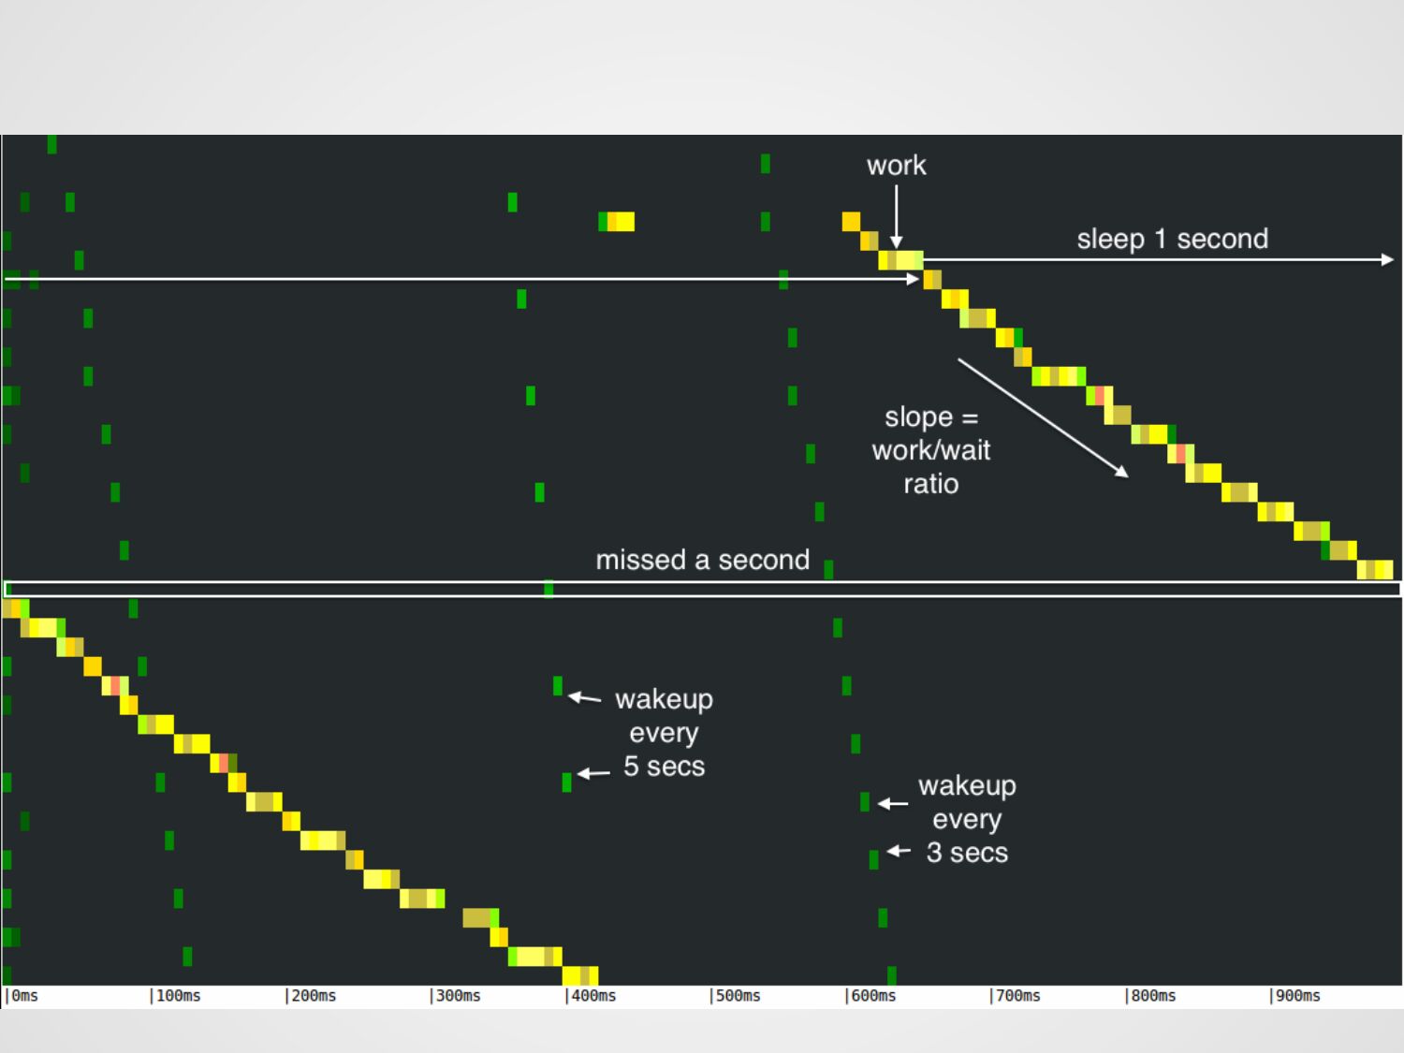This screenshot has height=1053, width=1404.
Task: Select the 800ms axis marker
Action: pyautogui.click(x=1151, y=996)
